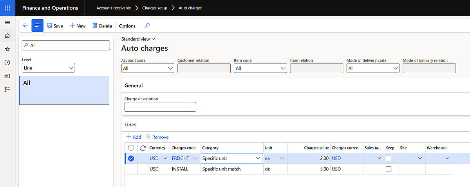Remove the selected charges line
Screen dimensions: 470x187
157,137
